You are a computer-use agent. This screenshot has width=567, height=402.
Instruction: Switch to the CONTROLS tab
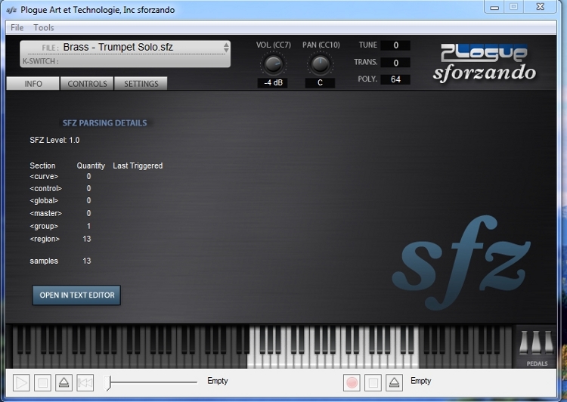(x=87, y=84)
